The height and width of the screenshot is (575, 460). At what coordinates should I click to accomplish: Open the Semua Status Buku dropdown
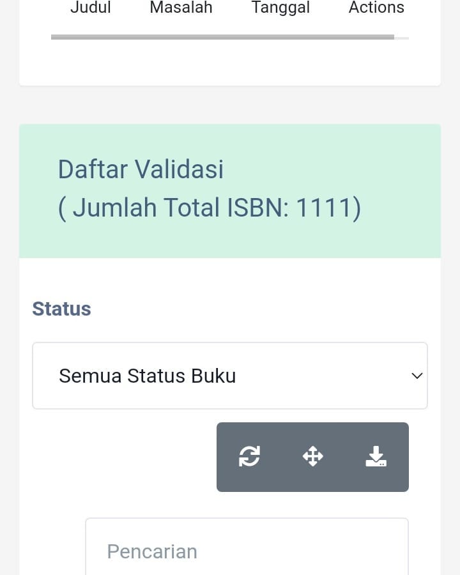click(229, 376)
